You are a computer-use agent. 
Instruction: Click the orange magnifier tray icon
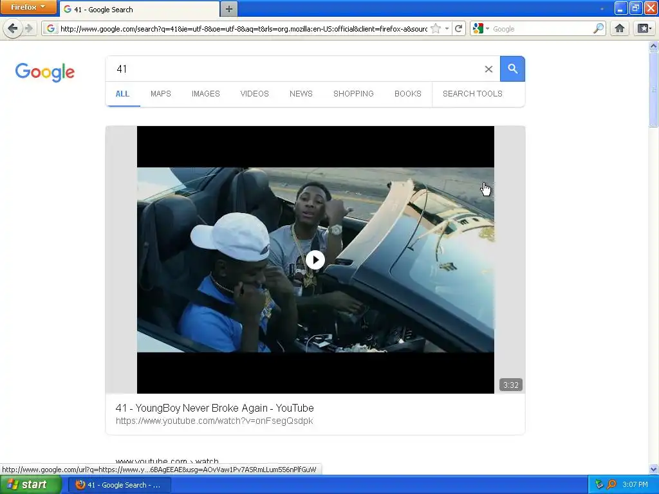click(611, 485)
